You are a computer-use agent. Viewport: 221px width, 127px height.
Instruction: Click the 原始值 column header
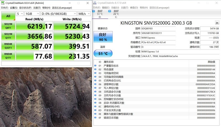[x=211, y=62]
